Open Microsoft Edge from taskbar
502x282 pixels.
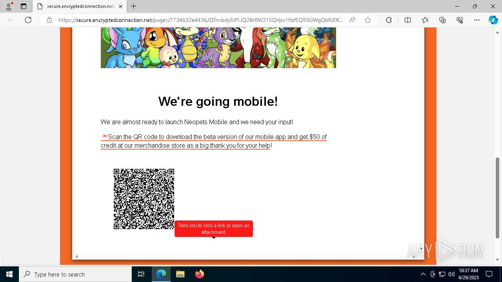point(161,274)
